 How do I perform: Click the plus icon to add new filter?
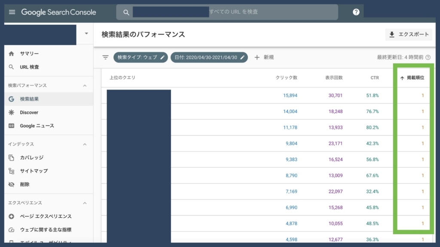[x=257, y=57]
